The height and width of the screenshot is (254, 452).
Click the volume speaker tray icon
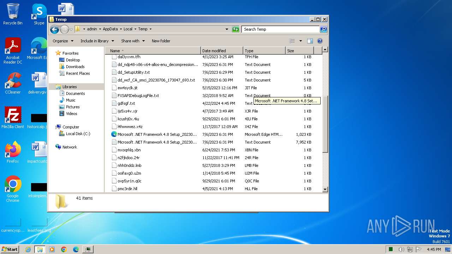pyautogui.click(x=401, y=249)
